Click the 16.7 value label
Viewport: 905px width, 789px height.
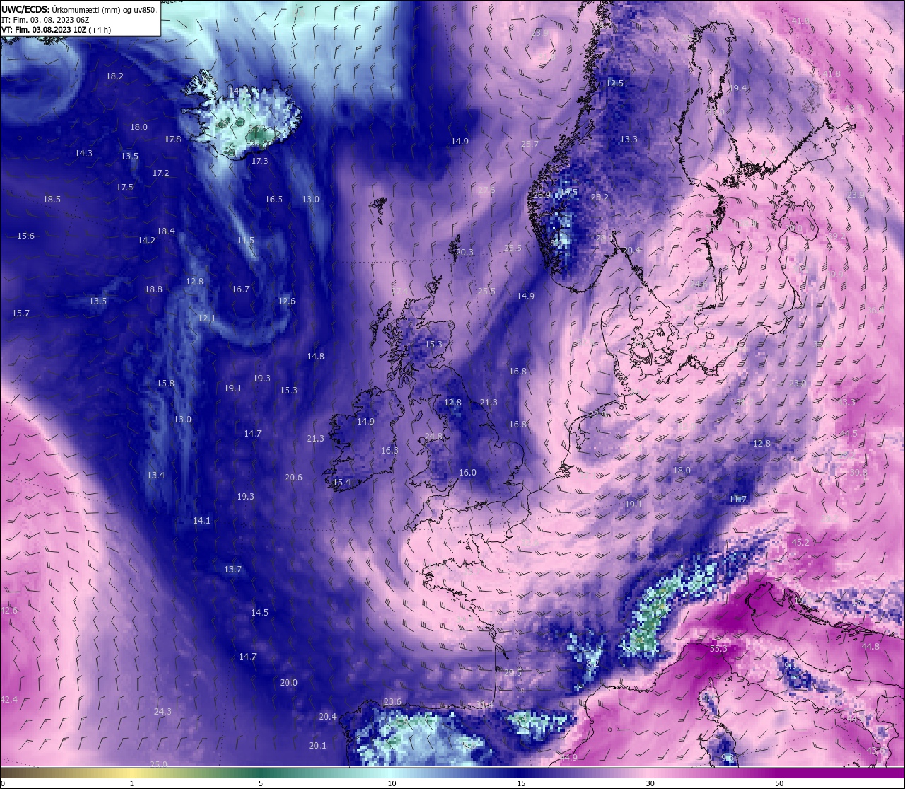coord(240,289)
